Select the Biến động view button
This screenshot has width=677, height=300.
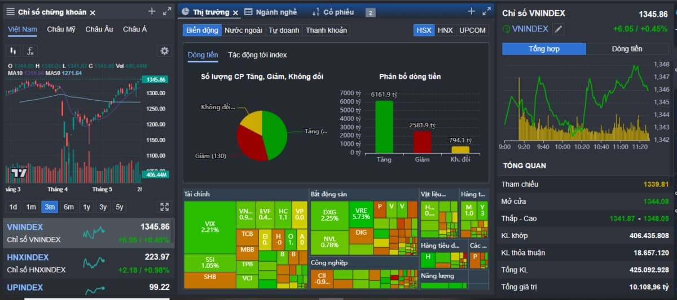coord(202,30)
